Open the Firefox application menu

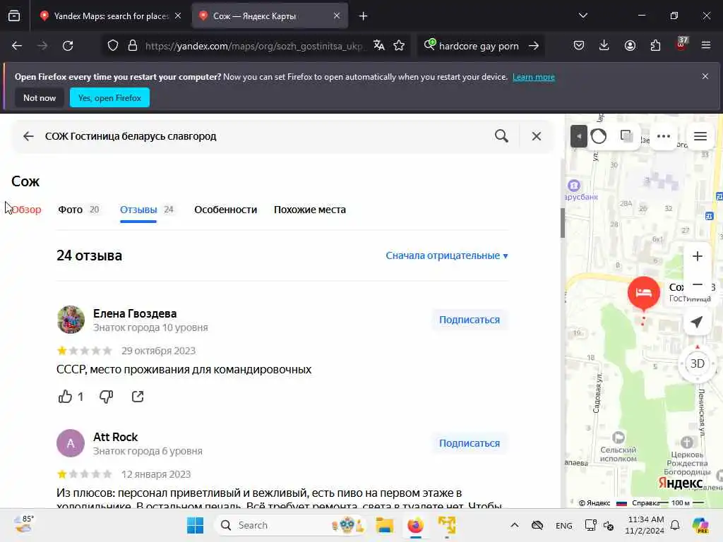point(706,45)
